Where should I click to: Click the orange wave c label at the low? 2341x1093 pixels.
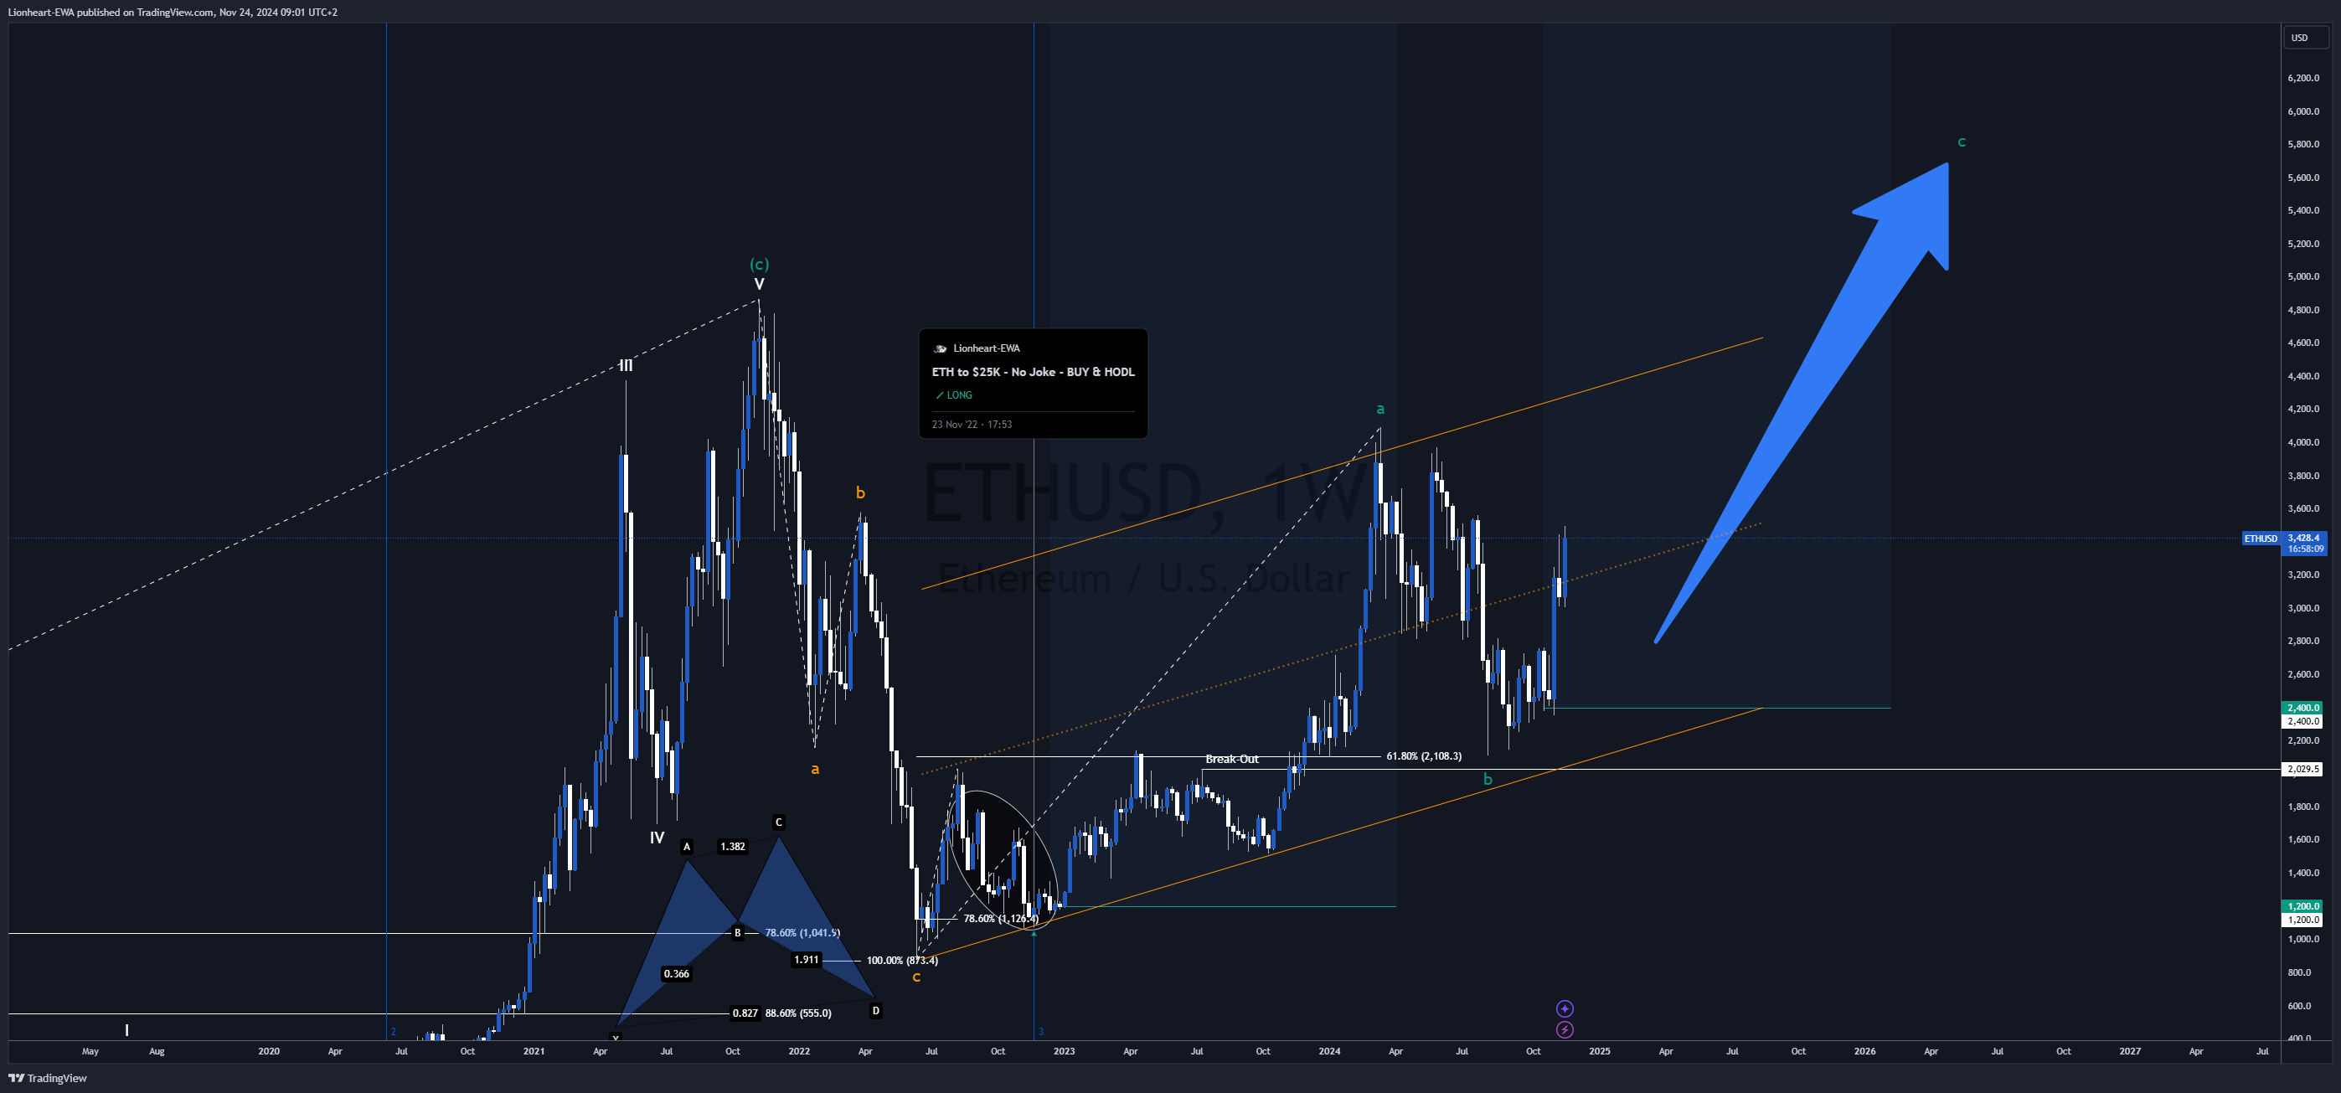[916, 977]
